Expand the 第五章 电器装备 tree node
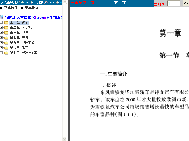Image resolution: width=189 pixels, height=141 pixels. [x=1, y=42]
